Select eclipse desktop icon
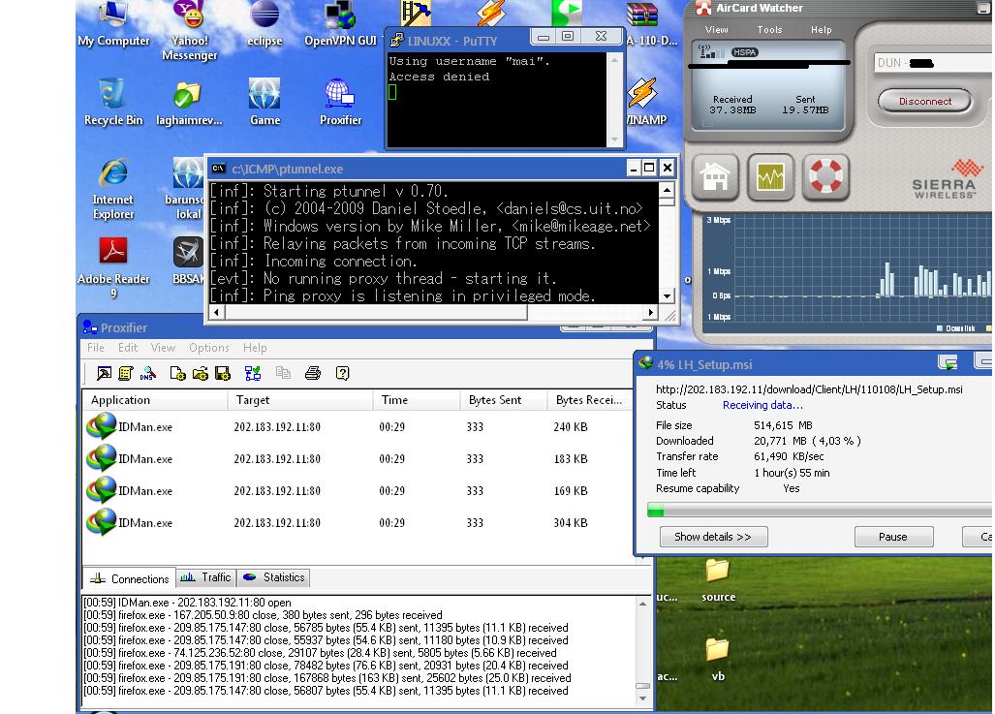 [x=264, y=24]
